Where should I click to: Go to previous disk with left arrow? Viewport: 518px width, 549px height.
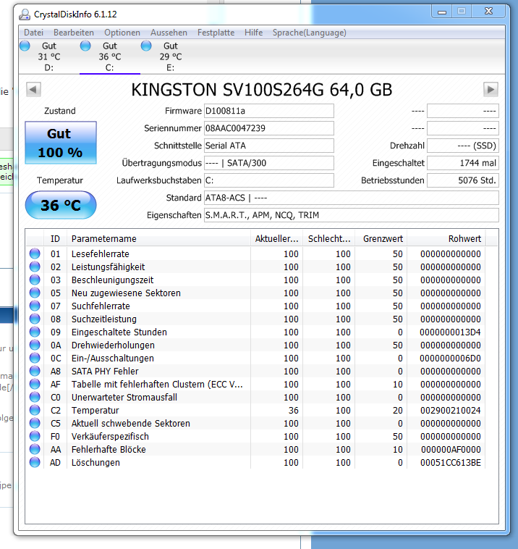33,89
